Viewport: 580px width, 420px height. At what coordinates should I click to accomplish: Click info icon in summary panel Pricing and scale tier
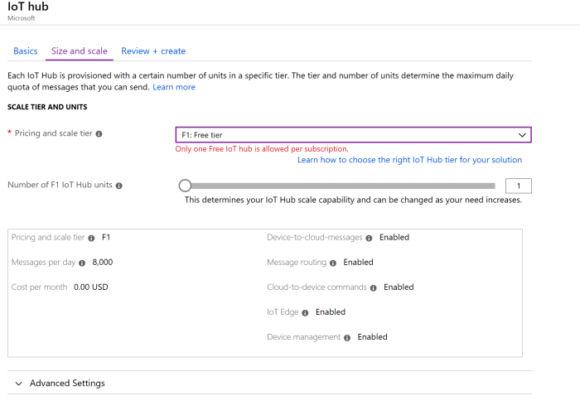91,238
